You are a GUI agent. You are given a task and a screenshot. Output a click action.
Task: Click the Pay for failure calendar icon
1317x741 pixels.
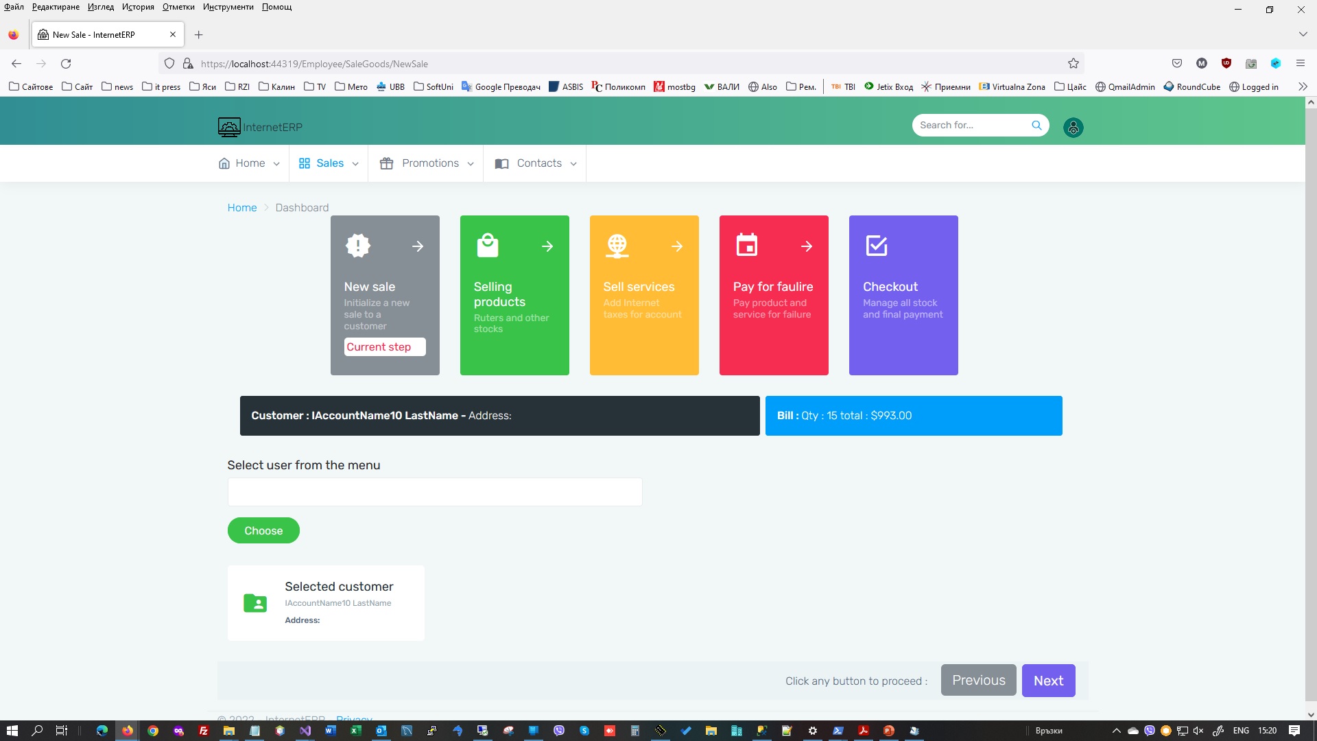click(747, 245)
